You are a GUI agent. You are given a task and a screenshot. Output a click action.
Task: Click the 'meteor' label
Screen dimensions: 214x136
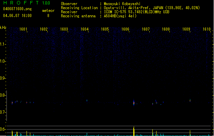pyautogui.click(x=48, y=11)
